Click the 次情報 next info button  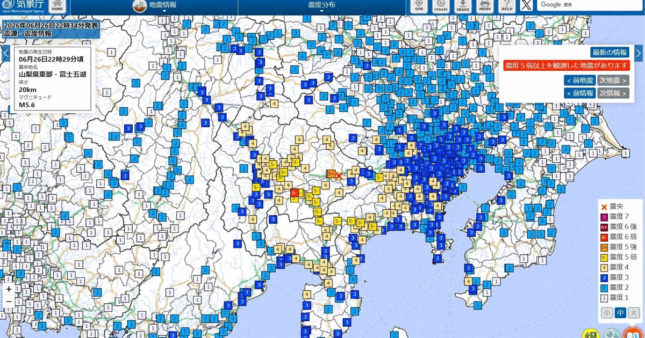[613, 93]
